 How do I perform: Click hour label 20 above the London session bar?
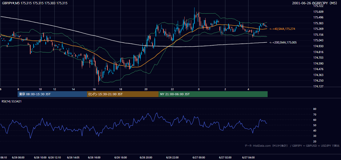tap(146, 89)
